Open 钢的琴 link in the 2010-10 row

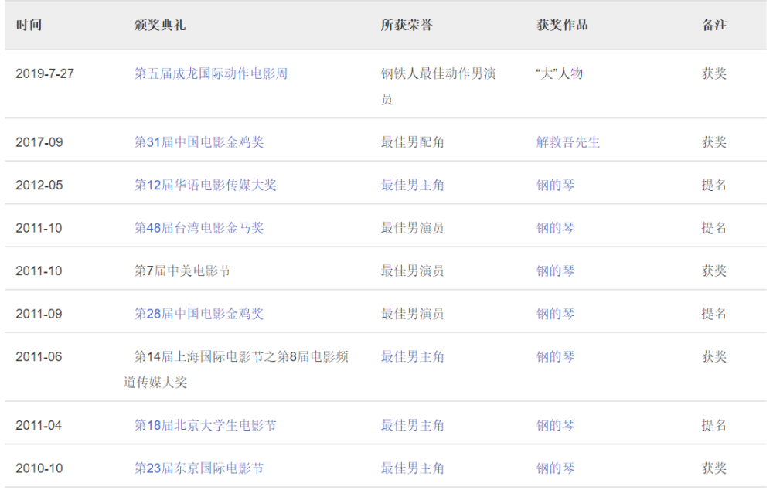555,468
